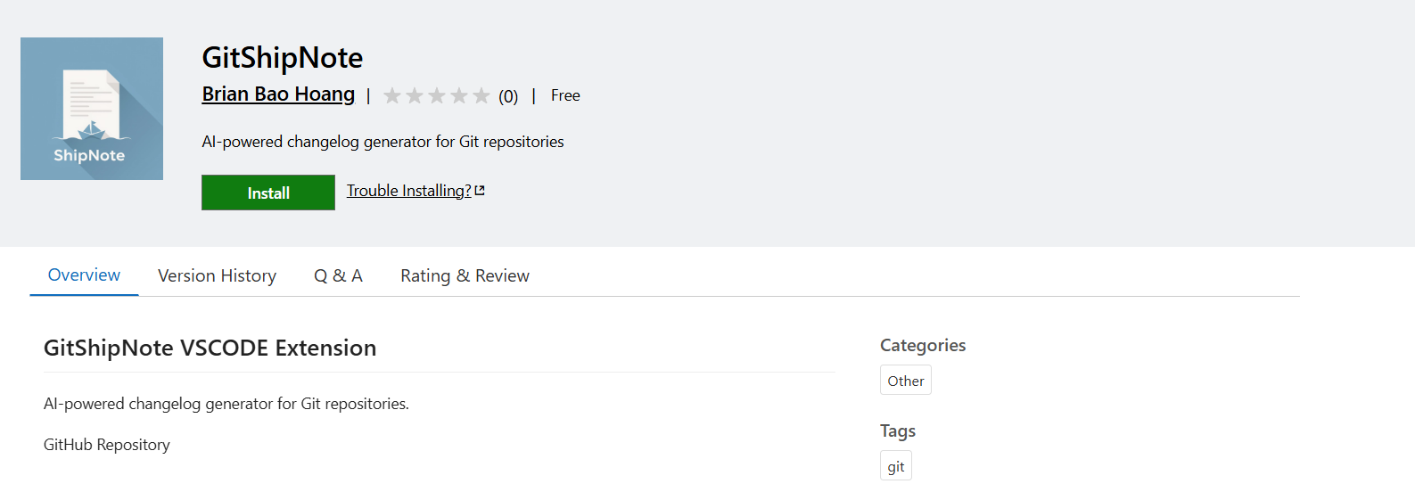Screen dimensions: 1415x492
Task: Open the Q & A tab
Action: (x=338, y=276)
